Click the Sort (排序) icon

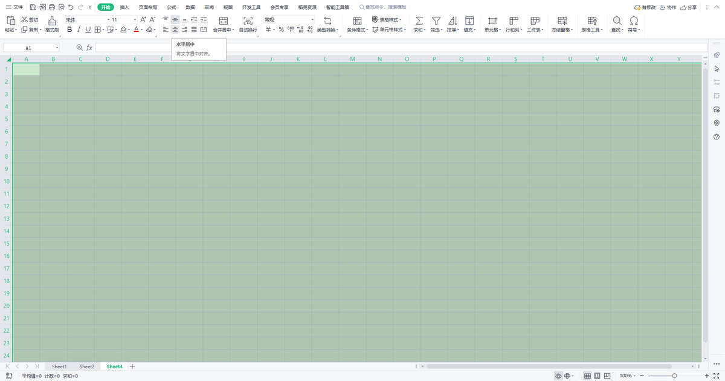tap(453, 21)
